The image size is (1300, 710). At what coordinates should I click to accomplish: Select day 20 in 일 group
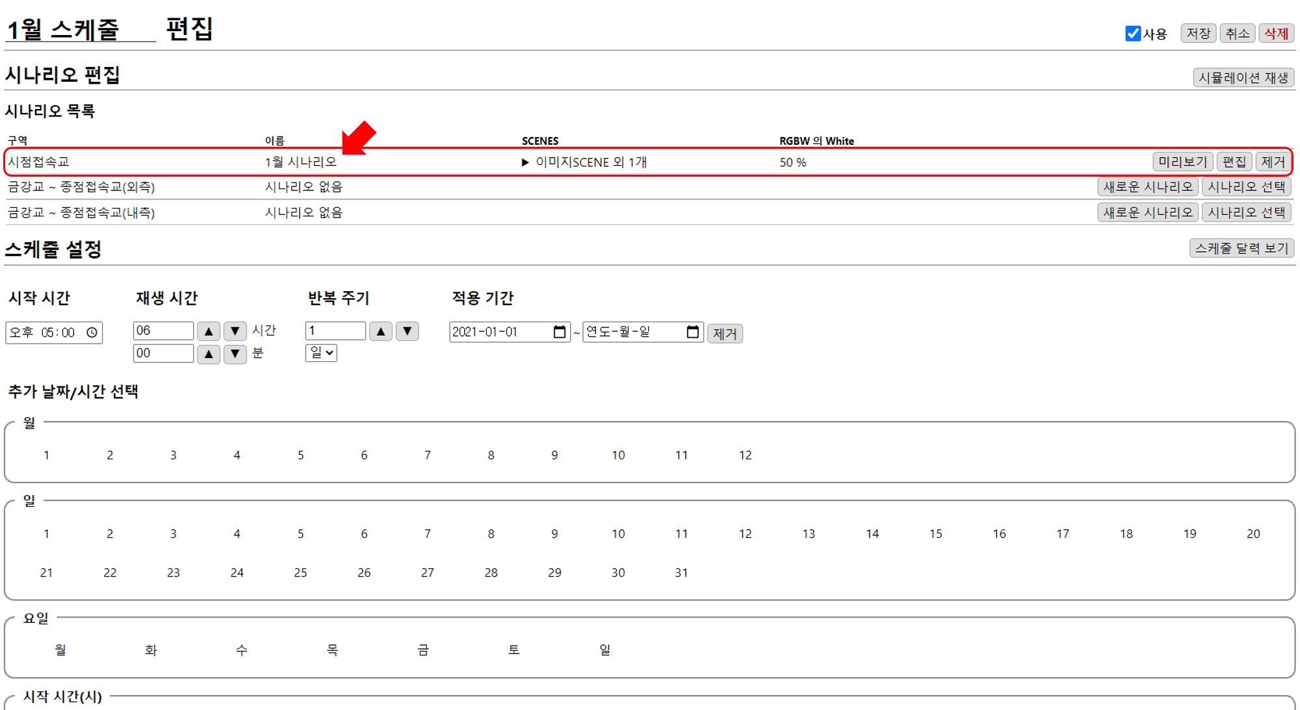1253,534
